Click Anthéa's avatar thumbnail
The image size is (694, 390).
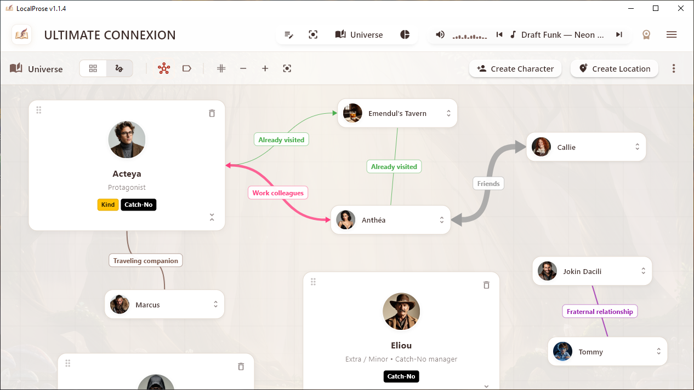pos(345,220)
